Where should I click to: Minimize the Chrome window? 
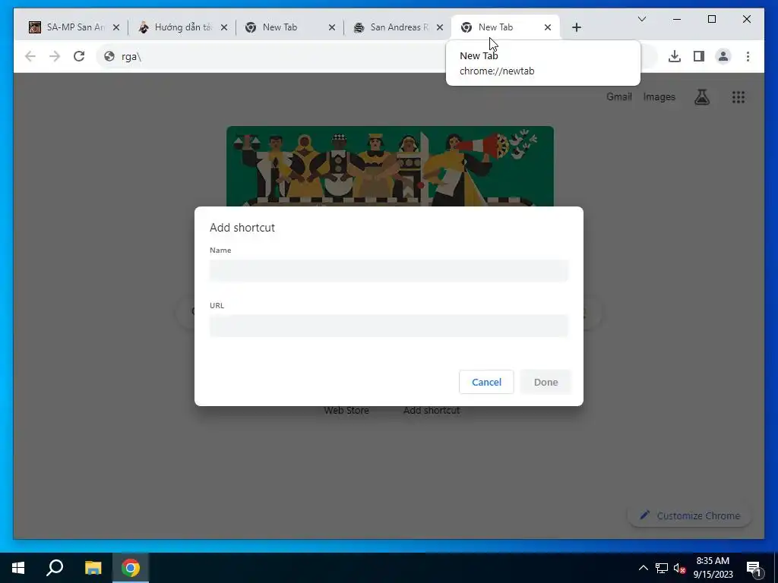point(677,19)
